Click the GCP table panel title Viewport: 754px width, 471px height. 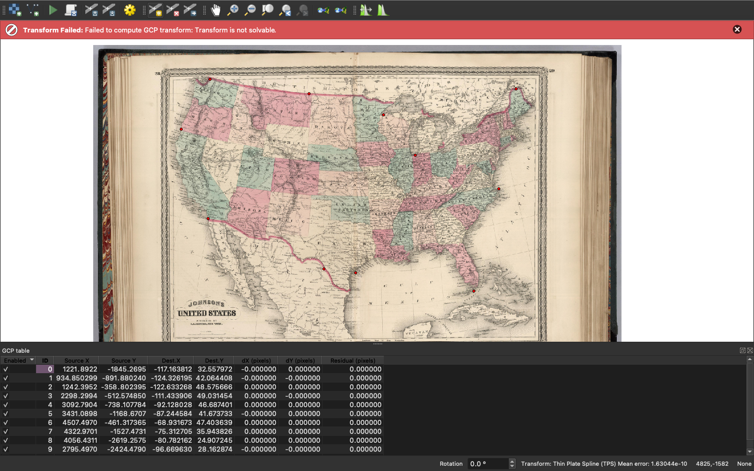[16, 351]
